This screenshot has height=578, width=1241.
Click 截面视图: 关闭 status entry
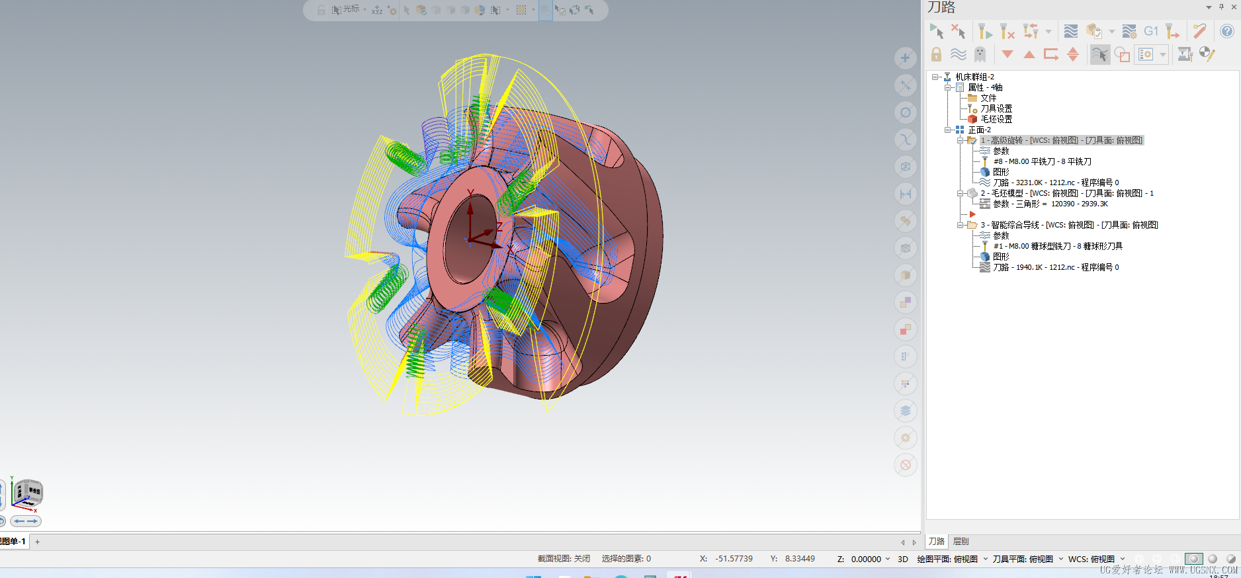564,559
